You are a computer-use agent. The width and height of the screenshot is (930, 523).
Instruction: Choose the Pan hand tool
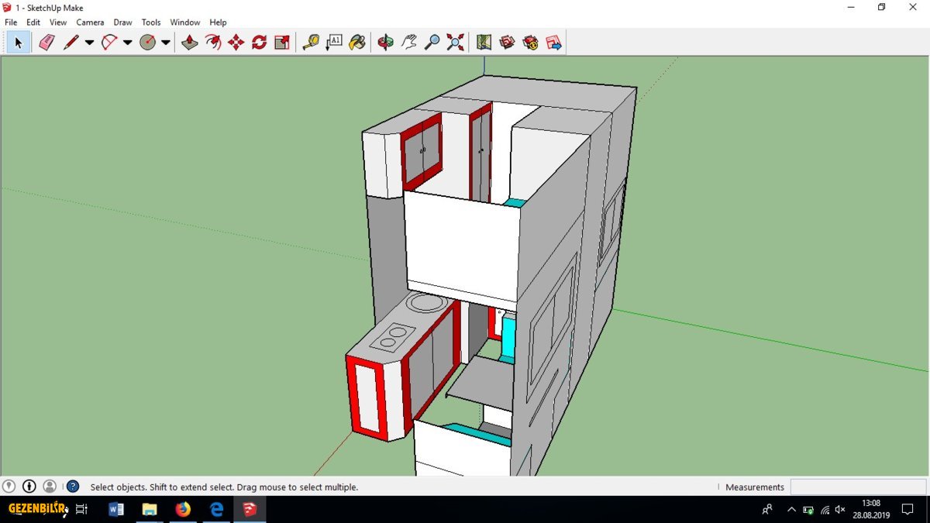[x=409, y=43]
